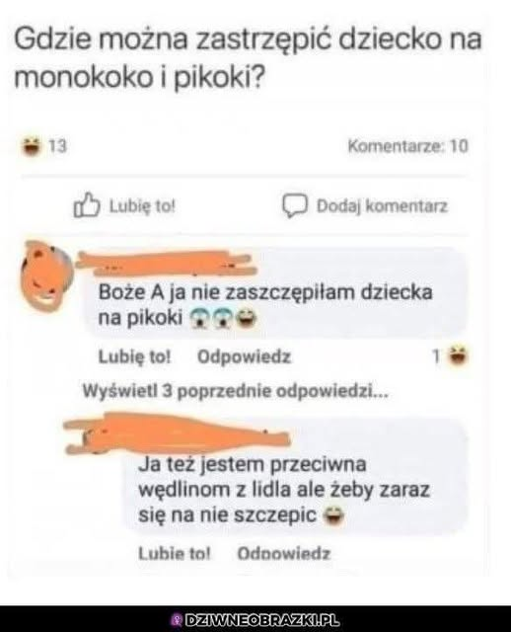The image size is (511, 632).
Task: Like the post with main Lubię to! button
Action: (x=125, y=206)
